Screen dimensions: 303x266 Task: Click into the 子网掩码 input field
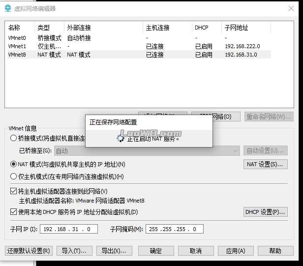[174, 229]
